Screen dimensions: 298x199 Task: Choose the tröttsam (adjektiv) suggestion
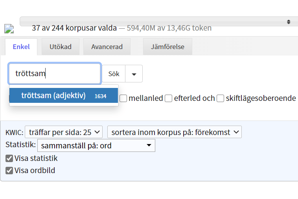pos(53,95)
